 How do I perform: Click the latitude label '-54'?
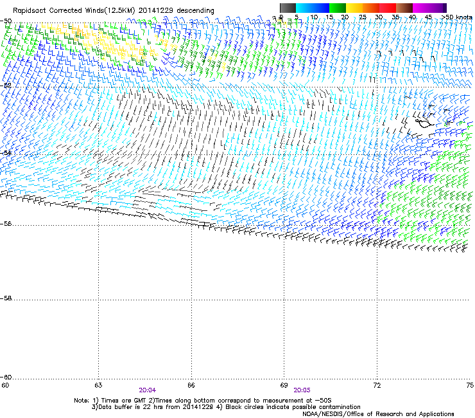tap(6, 153)
